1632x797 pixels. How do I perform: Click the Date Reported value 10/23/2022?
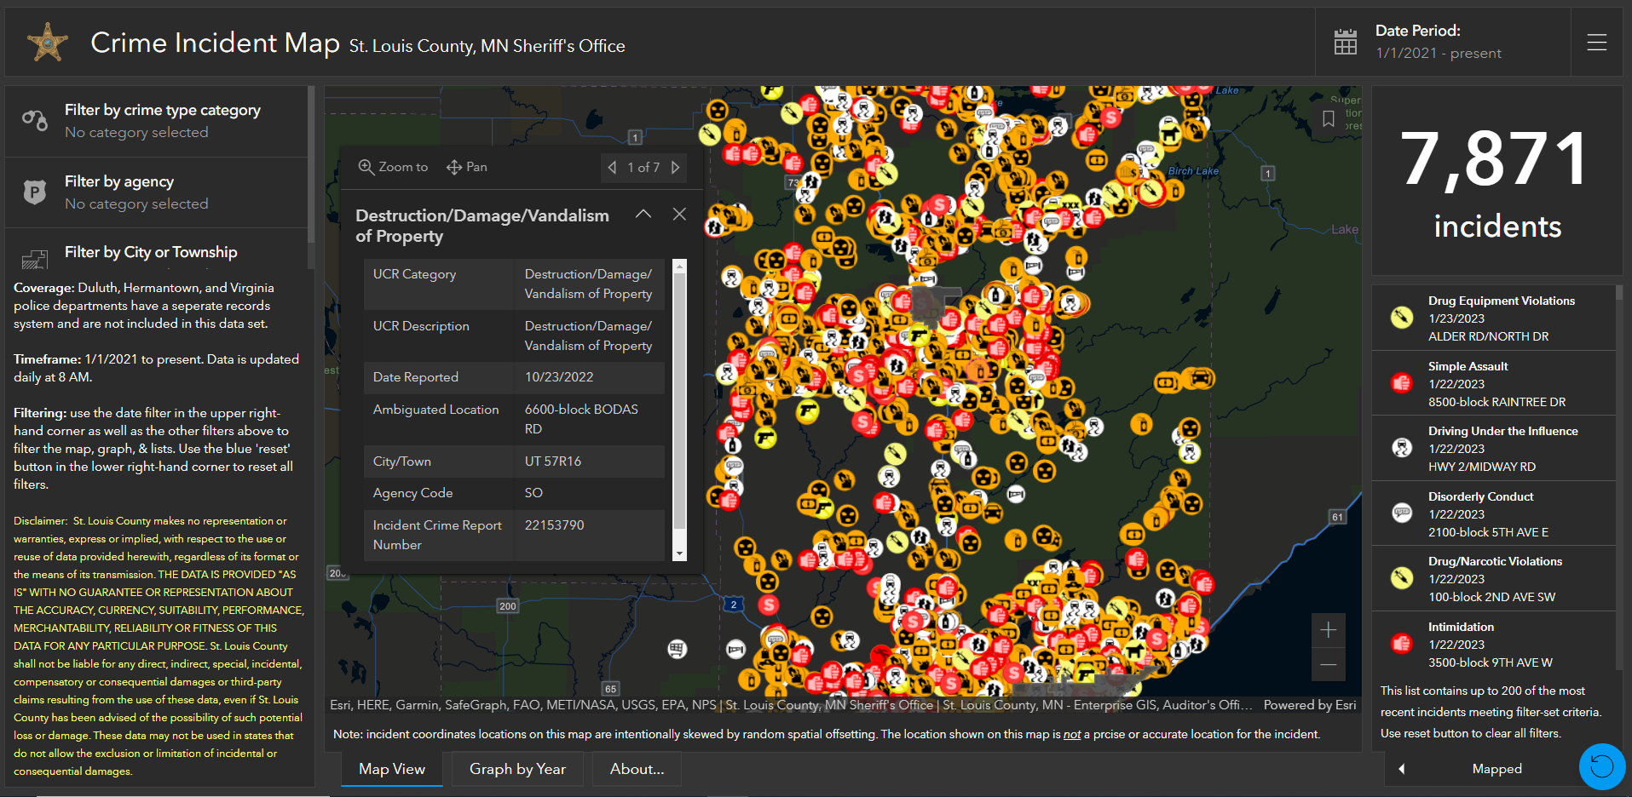(x=559, y=377)
